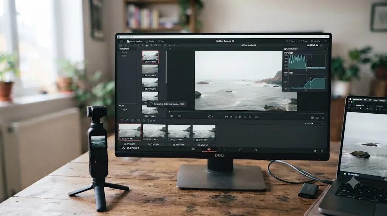Click the square icon right of the timecode
Screen dimensions: 387x216
(321, 45)
